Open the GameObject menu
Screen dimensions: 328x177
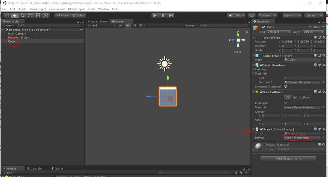38,9
